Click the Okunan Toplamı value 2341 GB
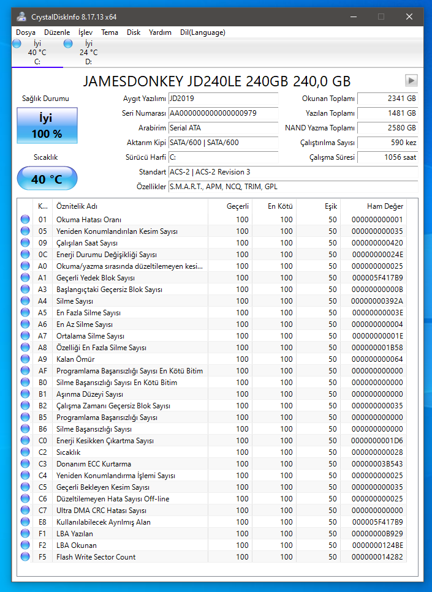 click(387, 99)
